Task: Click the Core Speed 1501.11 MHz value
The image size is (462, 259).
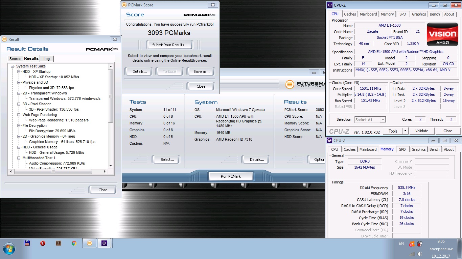Action: 370,89
